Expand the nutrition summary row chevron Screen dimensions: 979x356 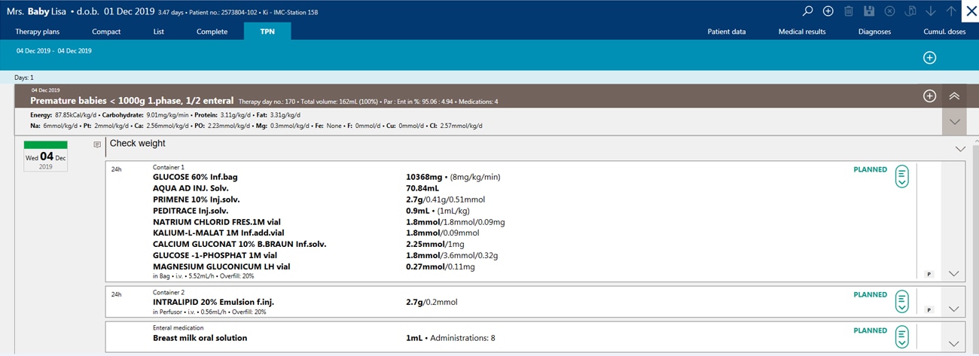click(x=954, y=122)
